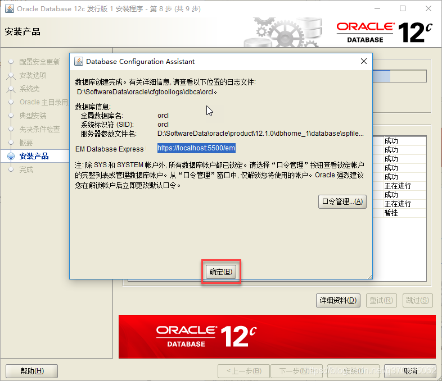Select the 配置安全更新 step in sidebar
This screenshot has width=442, height=381.
[39, 62]
